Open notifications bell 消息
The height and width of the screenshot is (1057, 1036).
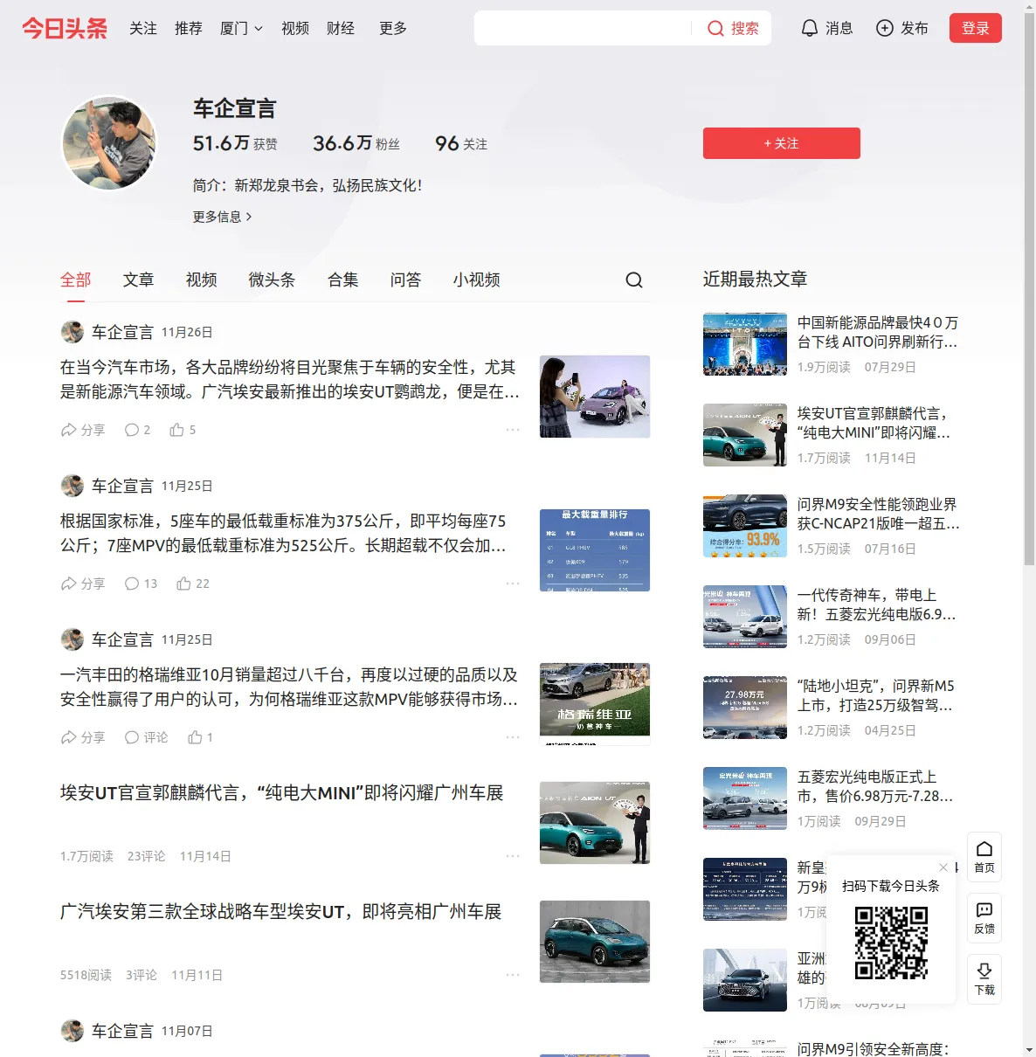pos(826,28)
